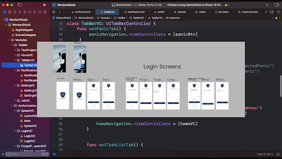Collapse the SettingVC folder
The height and width of the screenshot is (159, 282).
pos(15,86)
